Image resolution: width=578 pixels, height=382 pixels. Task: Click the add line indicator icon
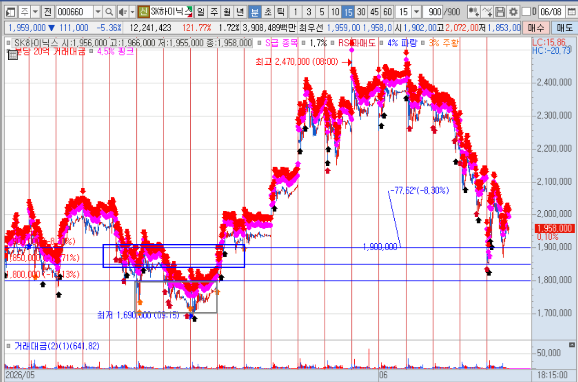point(488,11)
